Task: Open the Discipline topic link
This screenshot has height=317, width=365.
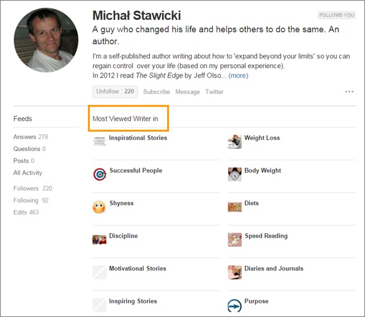Action: click(123, 236)
